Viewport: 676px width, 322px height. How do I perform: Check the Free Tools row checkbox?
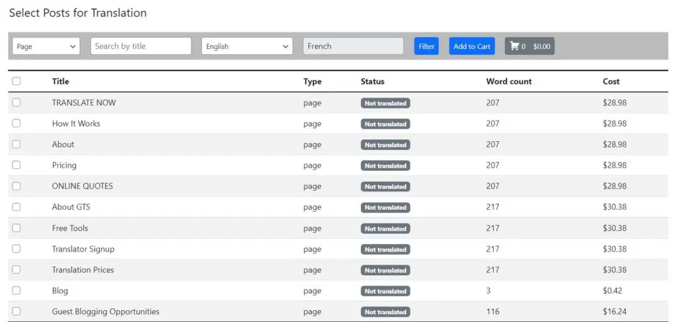(17, 228)
